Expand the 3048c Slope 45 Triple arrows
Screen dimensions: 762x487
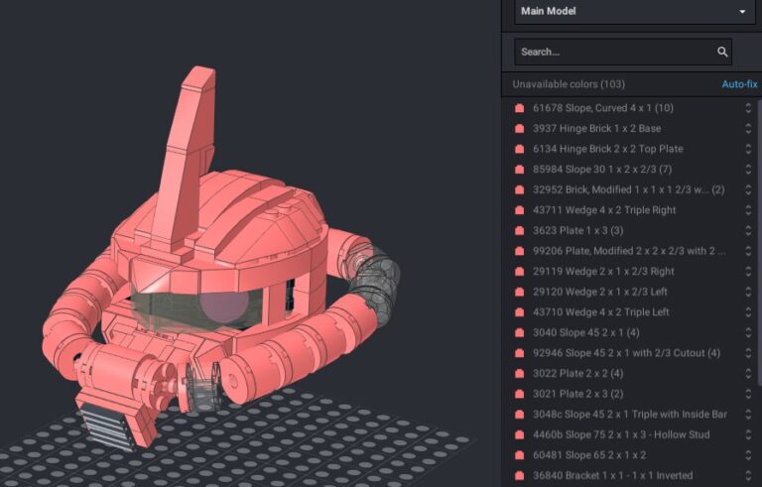(x=748, y=414)
